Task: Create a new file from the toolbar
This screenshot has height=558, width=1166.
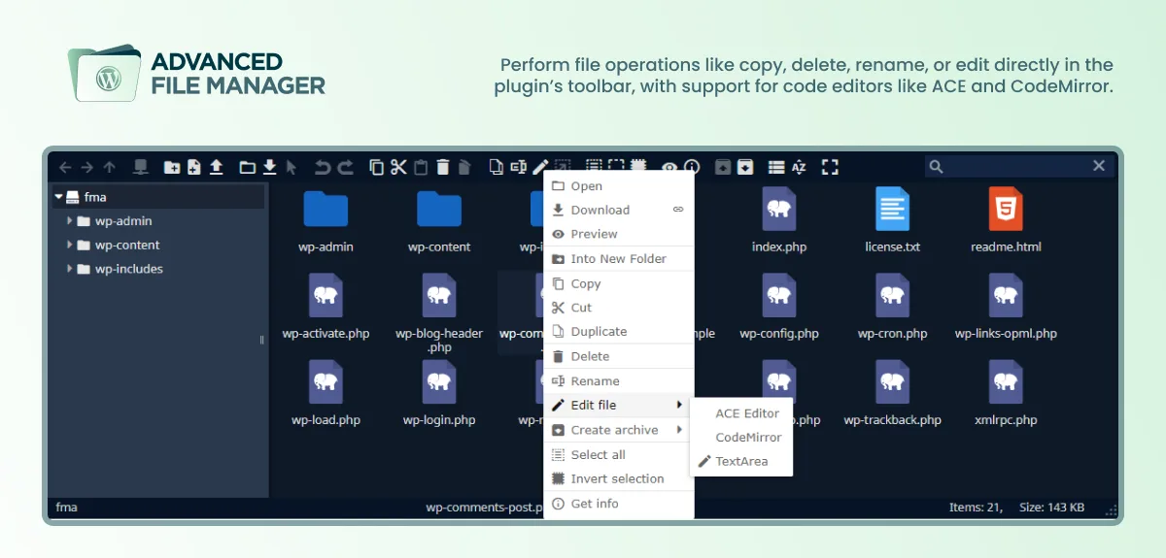Action: pos(193,167)
